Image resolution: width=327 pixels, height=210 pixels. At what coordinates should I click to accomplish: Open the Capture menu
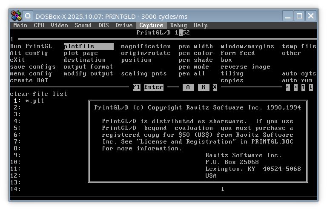(x=151, y=26)
